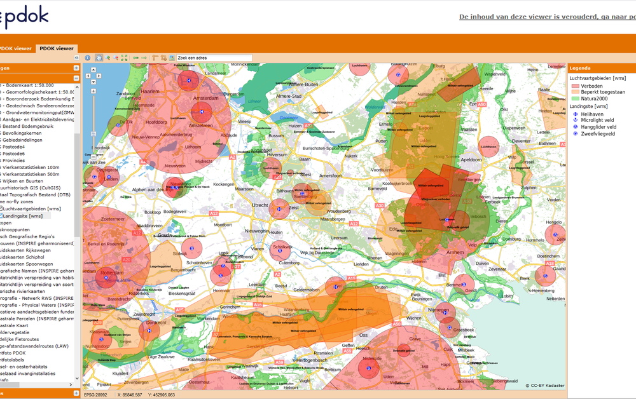Click the zoom level slider handle
Viewport: 636px width, 399px height.
click(93, 133)
